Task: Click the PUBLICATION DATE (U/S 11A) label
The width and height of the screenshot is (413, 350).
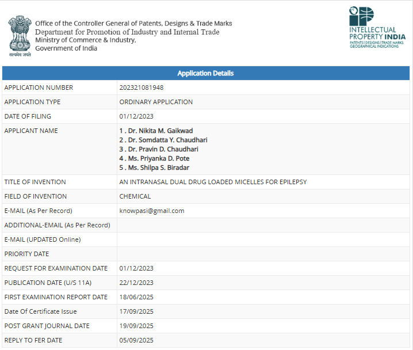Action: tap(48, 283)
